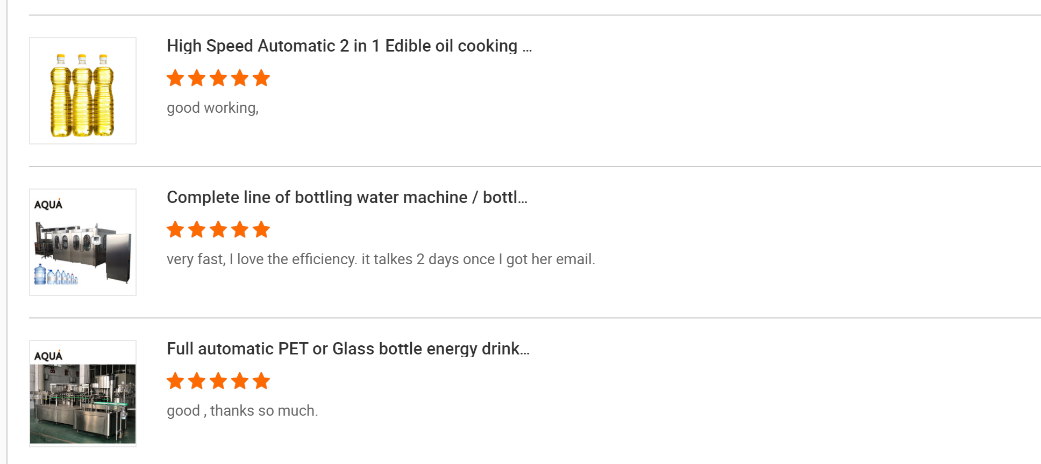Click fifth star of bottling water machine review
The width and height of the screenshot is (1041, 464).
261,230
